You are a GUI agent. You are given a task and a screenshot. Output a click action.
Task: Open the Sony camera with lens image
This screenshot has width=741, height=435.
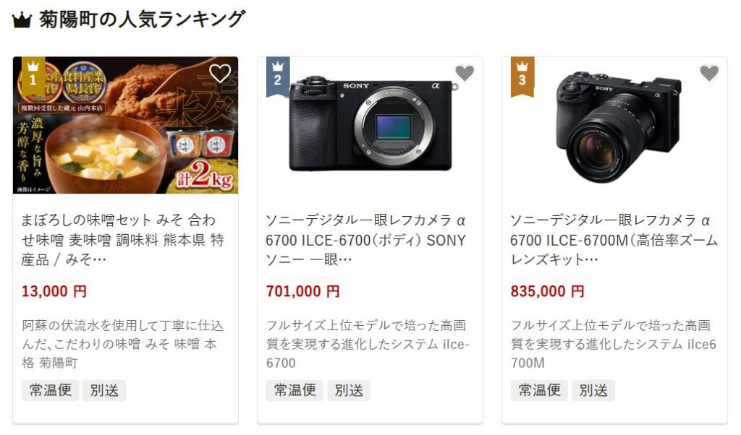tap(614, 125)
